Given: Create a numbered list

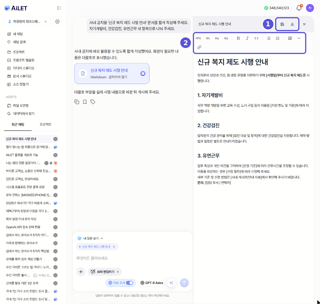Looking at the screenshot, I should click(277, 38).
